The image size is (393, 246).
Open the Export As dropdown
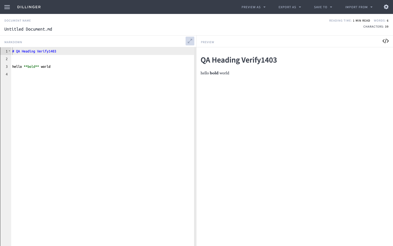[290, 7]
